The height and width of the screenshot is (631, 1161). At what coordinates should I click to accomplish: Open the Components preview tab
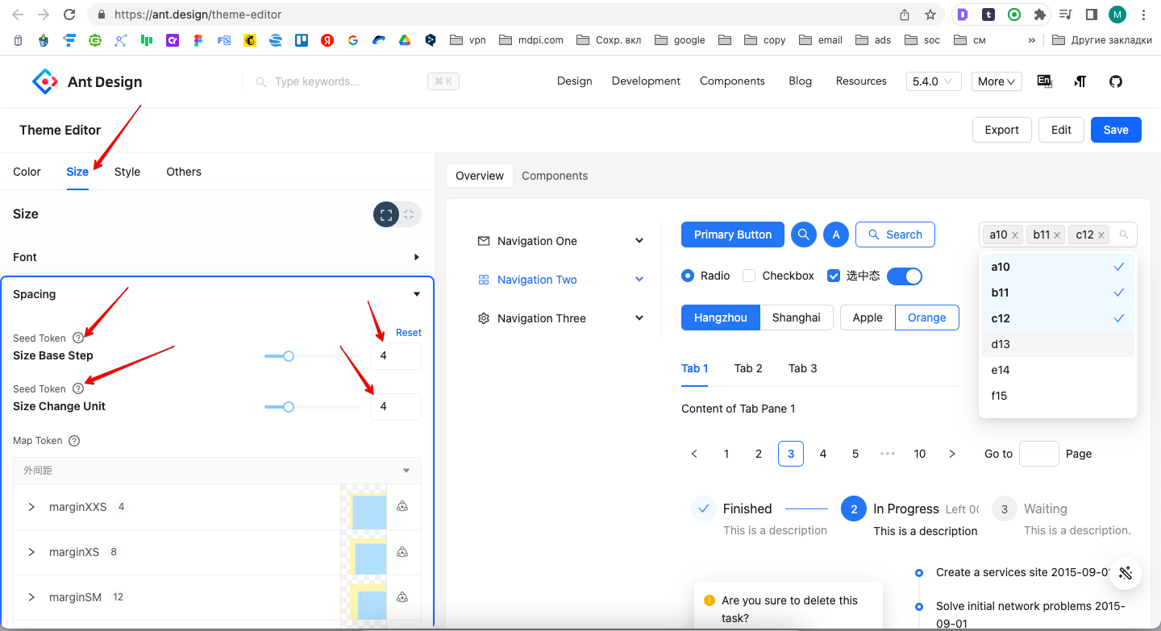point(555,176)
